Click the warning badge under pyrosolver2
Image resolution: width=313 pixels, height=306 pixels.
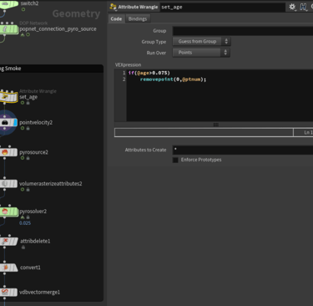coord(23,217)
